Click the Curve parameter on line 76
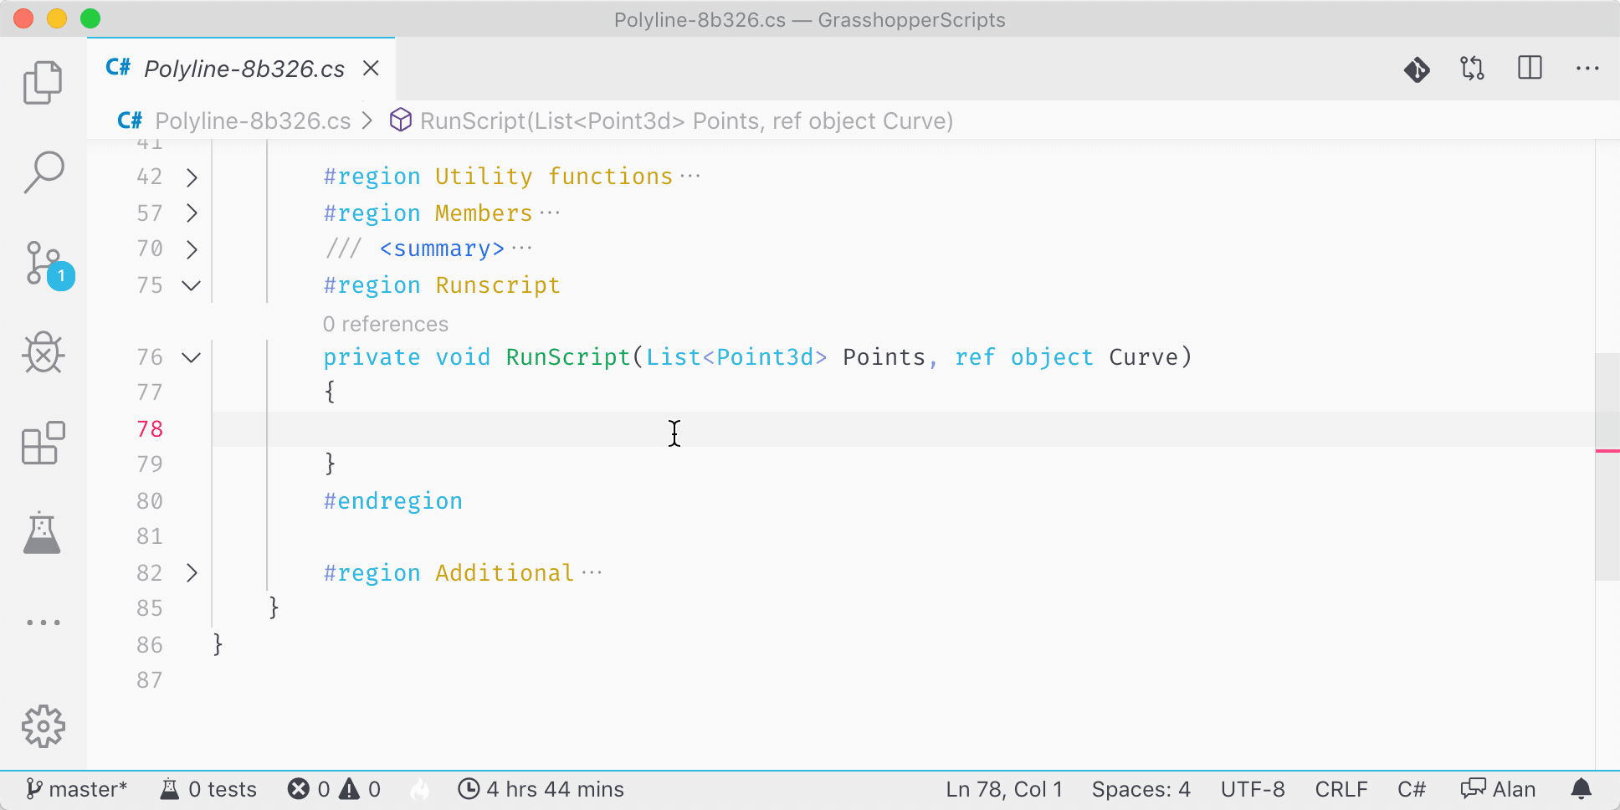The height and width of the screenshot is (810, 1620). point(1143,357)
